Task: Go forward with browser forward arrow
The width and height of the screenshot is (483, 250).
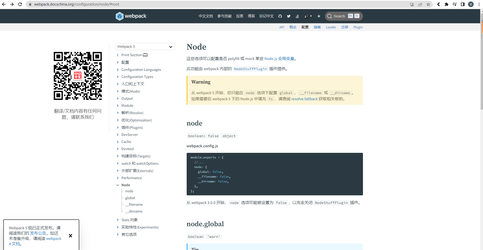Action: (12, 4)
